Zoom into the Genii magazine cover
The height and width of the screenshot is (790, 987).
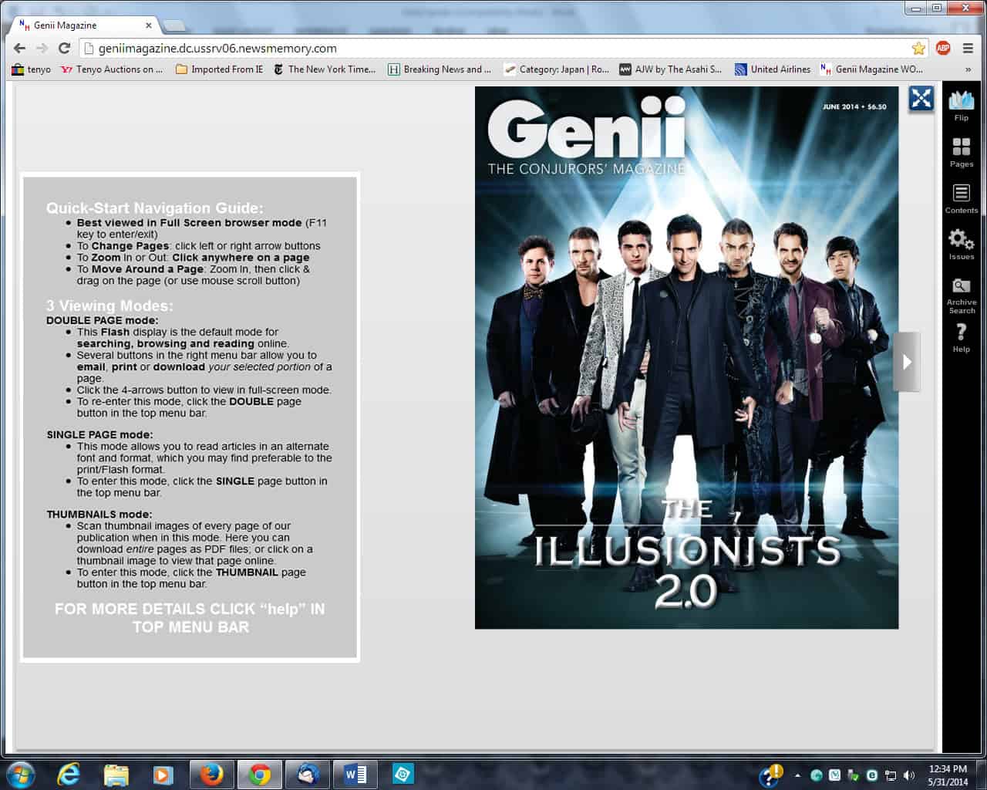click(x=686, y=356)
